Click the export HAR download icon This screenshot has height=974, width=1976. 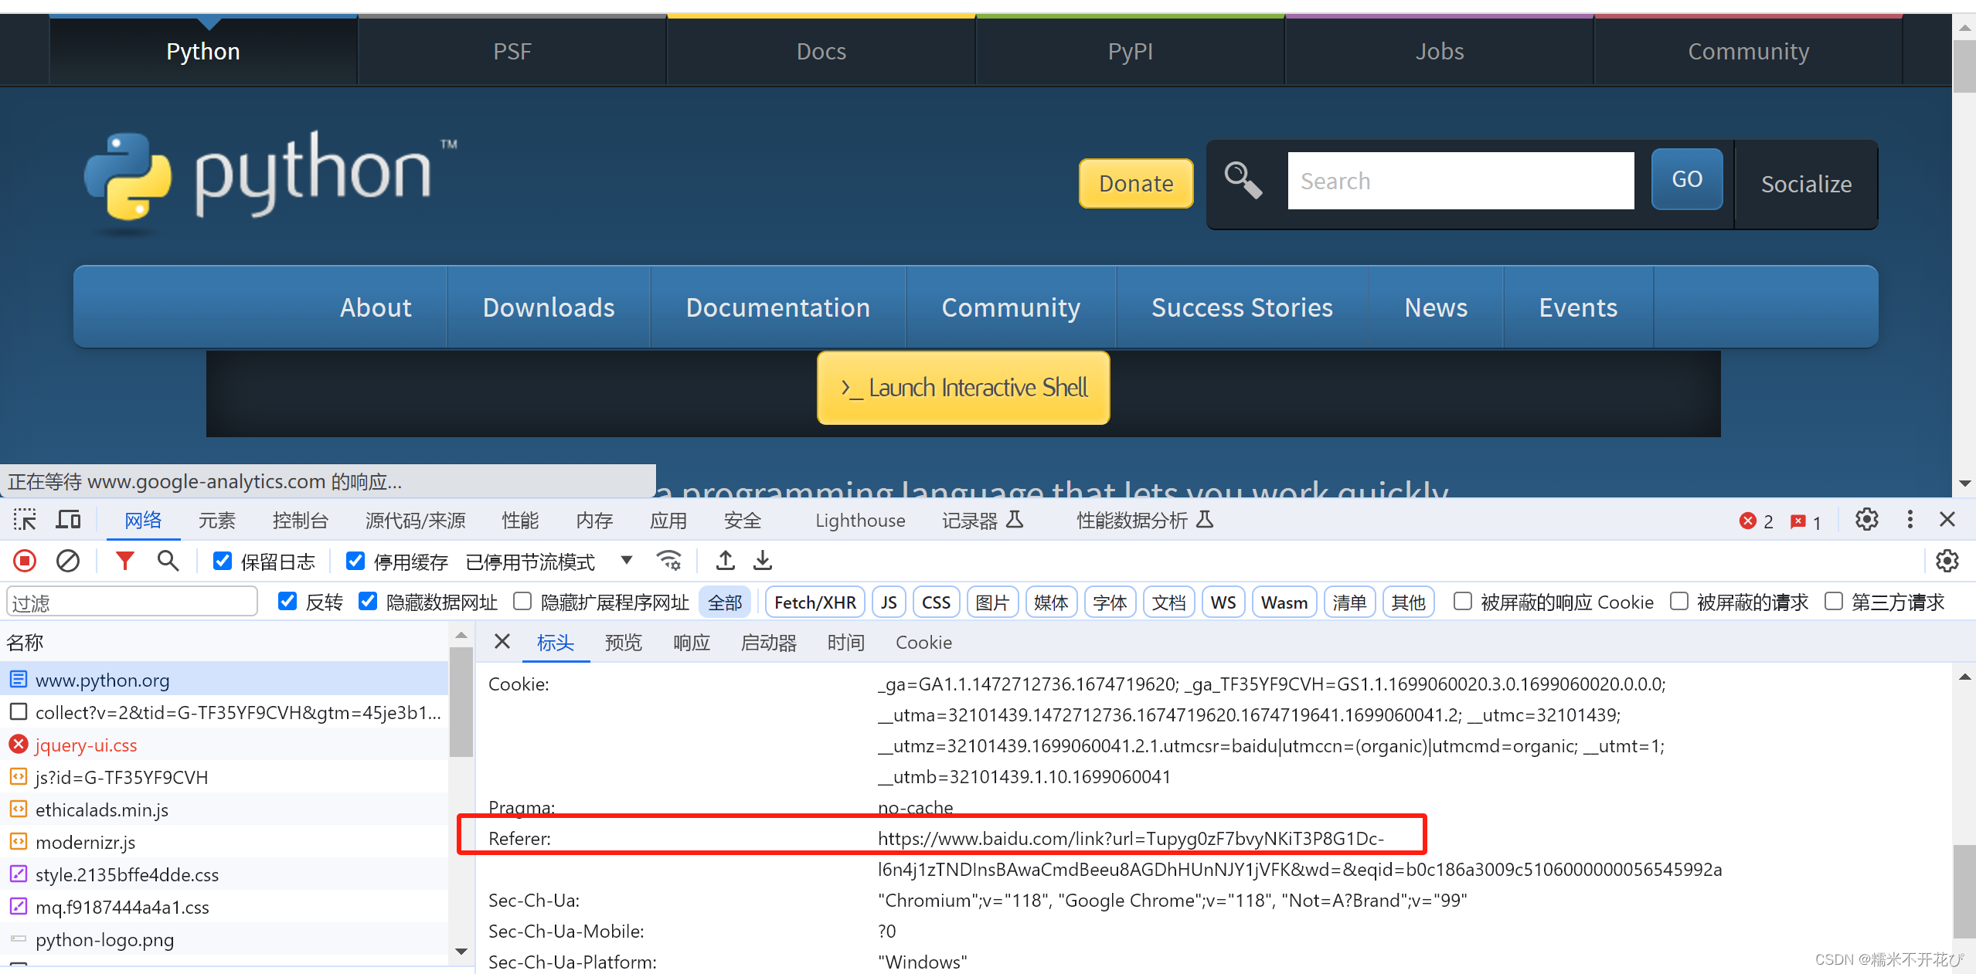tap(763, 561)
